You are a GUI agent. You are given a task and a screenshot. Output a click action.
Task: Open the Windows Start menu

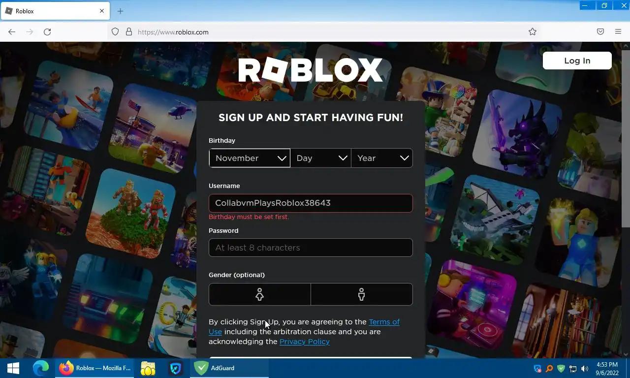point(13,368)
